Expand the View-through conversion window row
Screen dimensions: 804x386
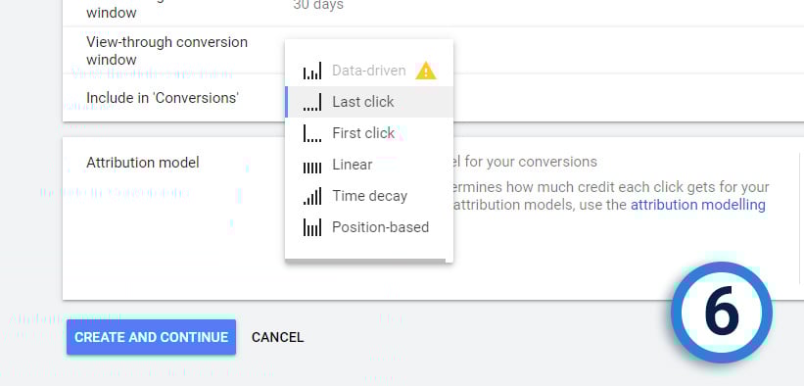(433, 50)
